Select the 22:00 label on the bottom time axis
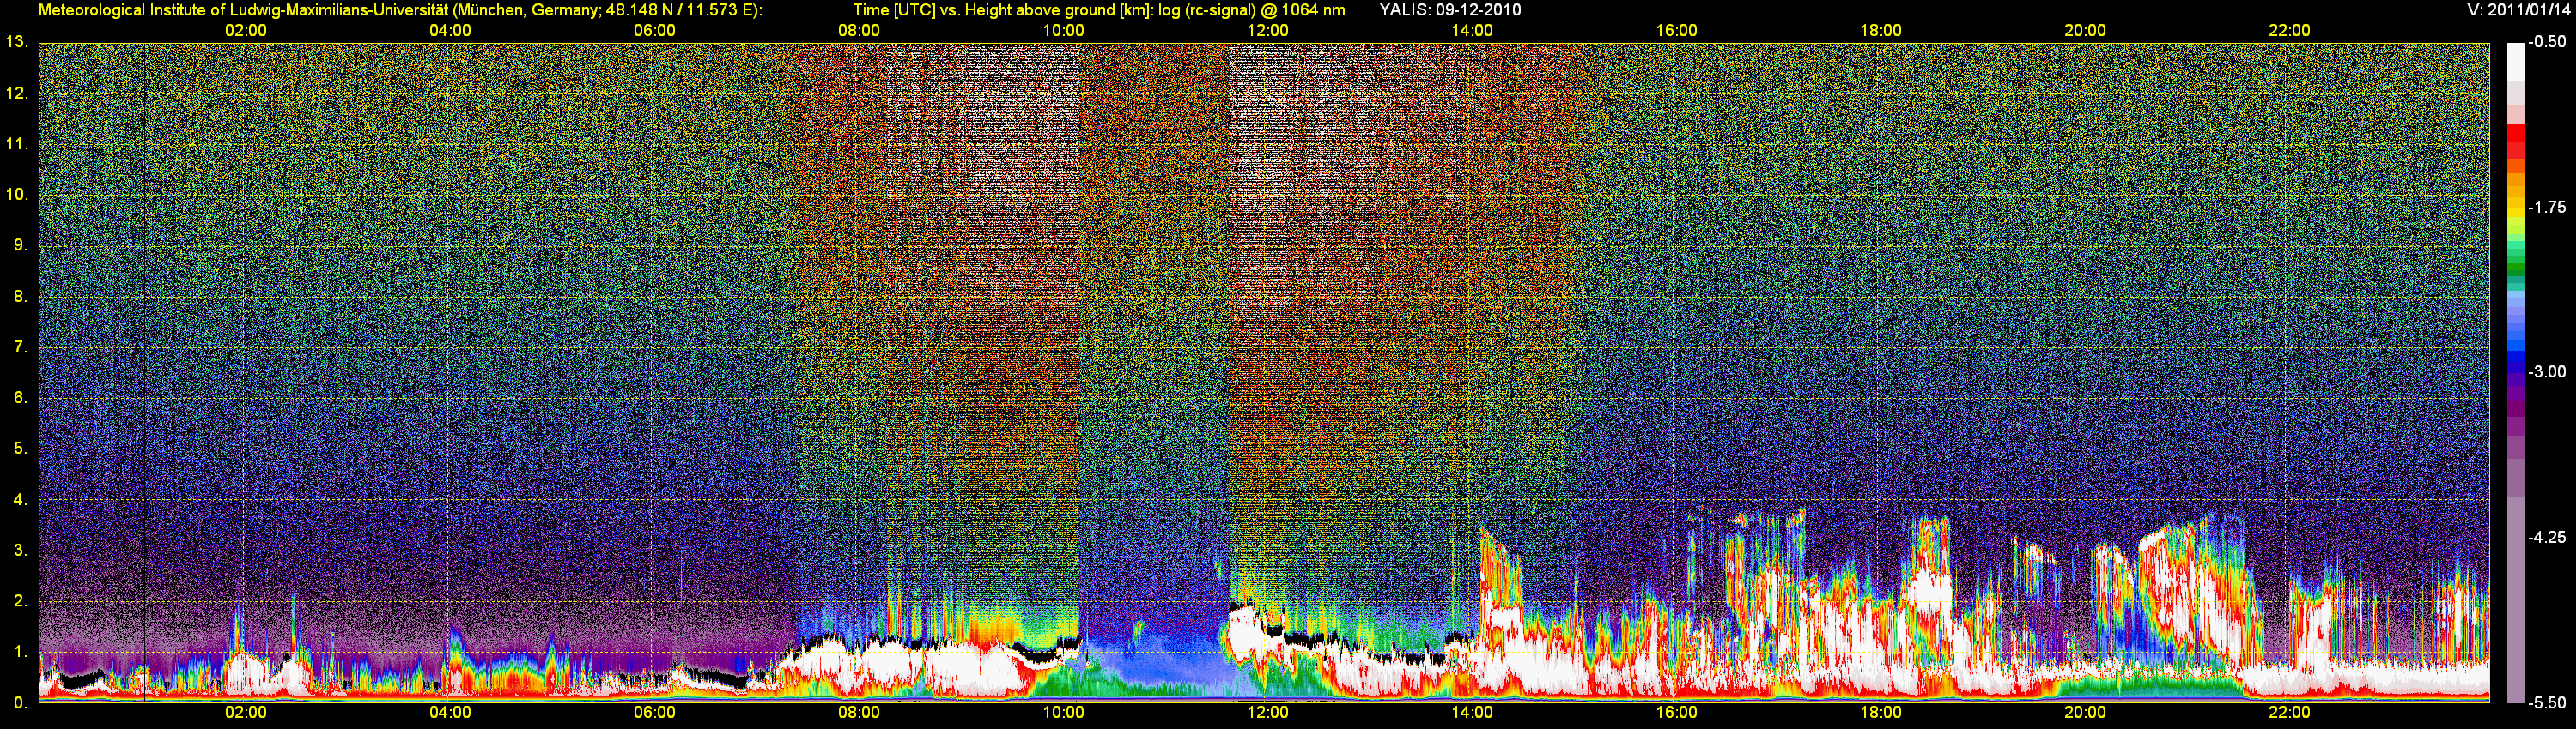Image resolution: width=2576 pixels, height=729 pixels. coord(2289,713)
